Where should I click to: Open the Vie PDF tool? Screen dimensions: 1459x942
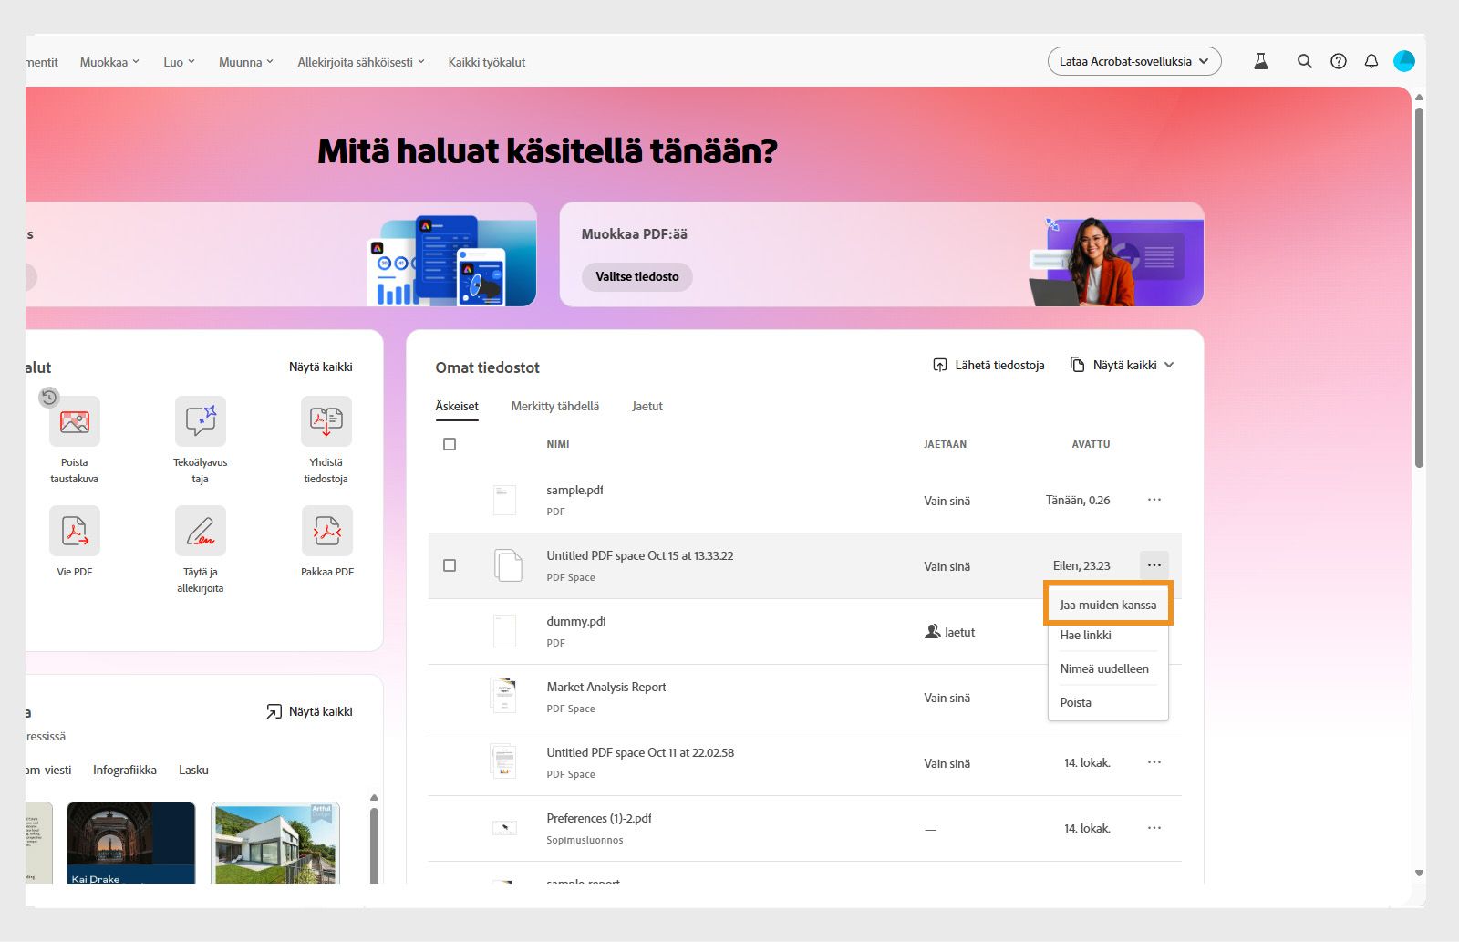75,530
